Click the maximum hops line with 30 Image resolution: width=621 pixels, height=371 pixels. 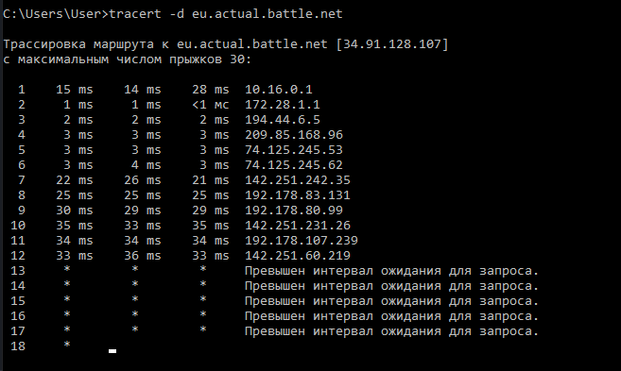pyautogui.click(x=128, y=59)
